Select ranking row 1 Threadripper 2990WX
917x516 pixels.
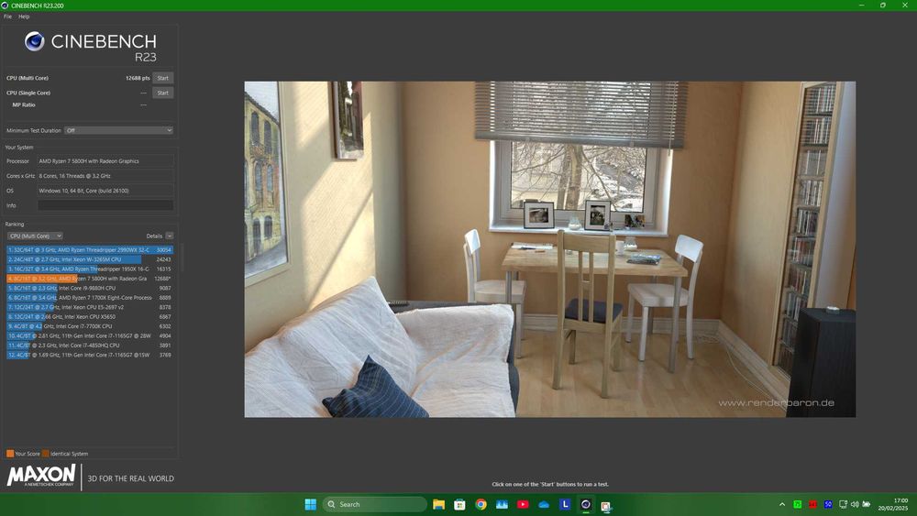point(90,249)
